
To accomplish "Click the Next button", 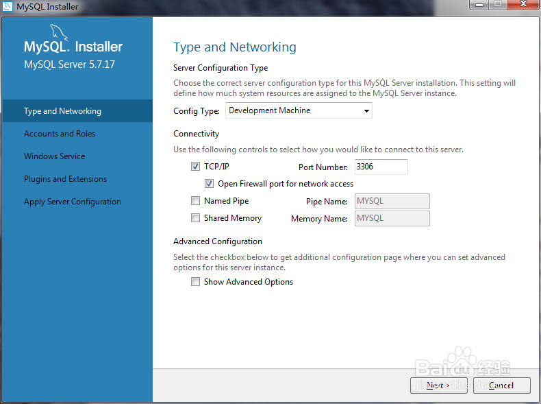I will (439, 385).
